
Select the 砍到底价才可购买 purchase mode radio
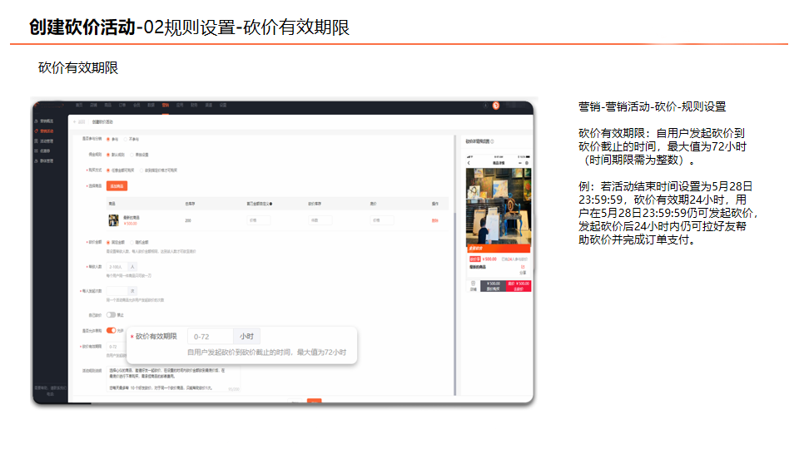(141, 170)
